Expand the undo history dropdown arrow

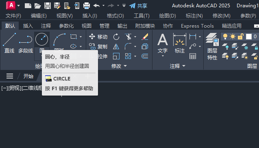click(103, 6)
